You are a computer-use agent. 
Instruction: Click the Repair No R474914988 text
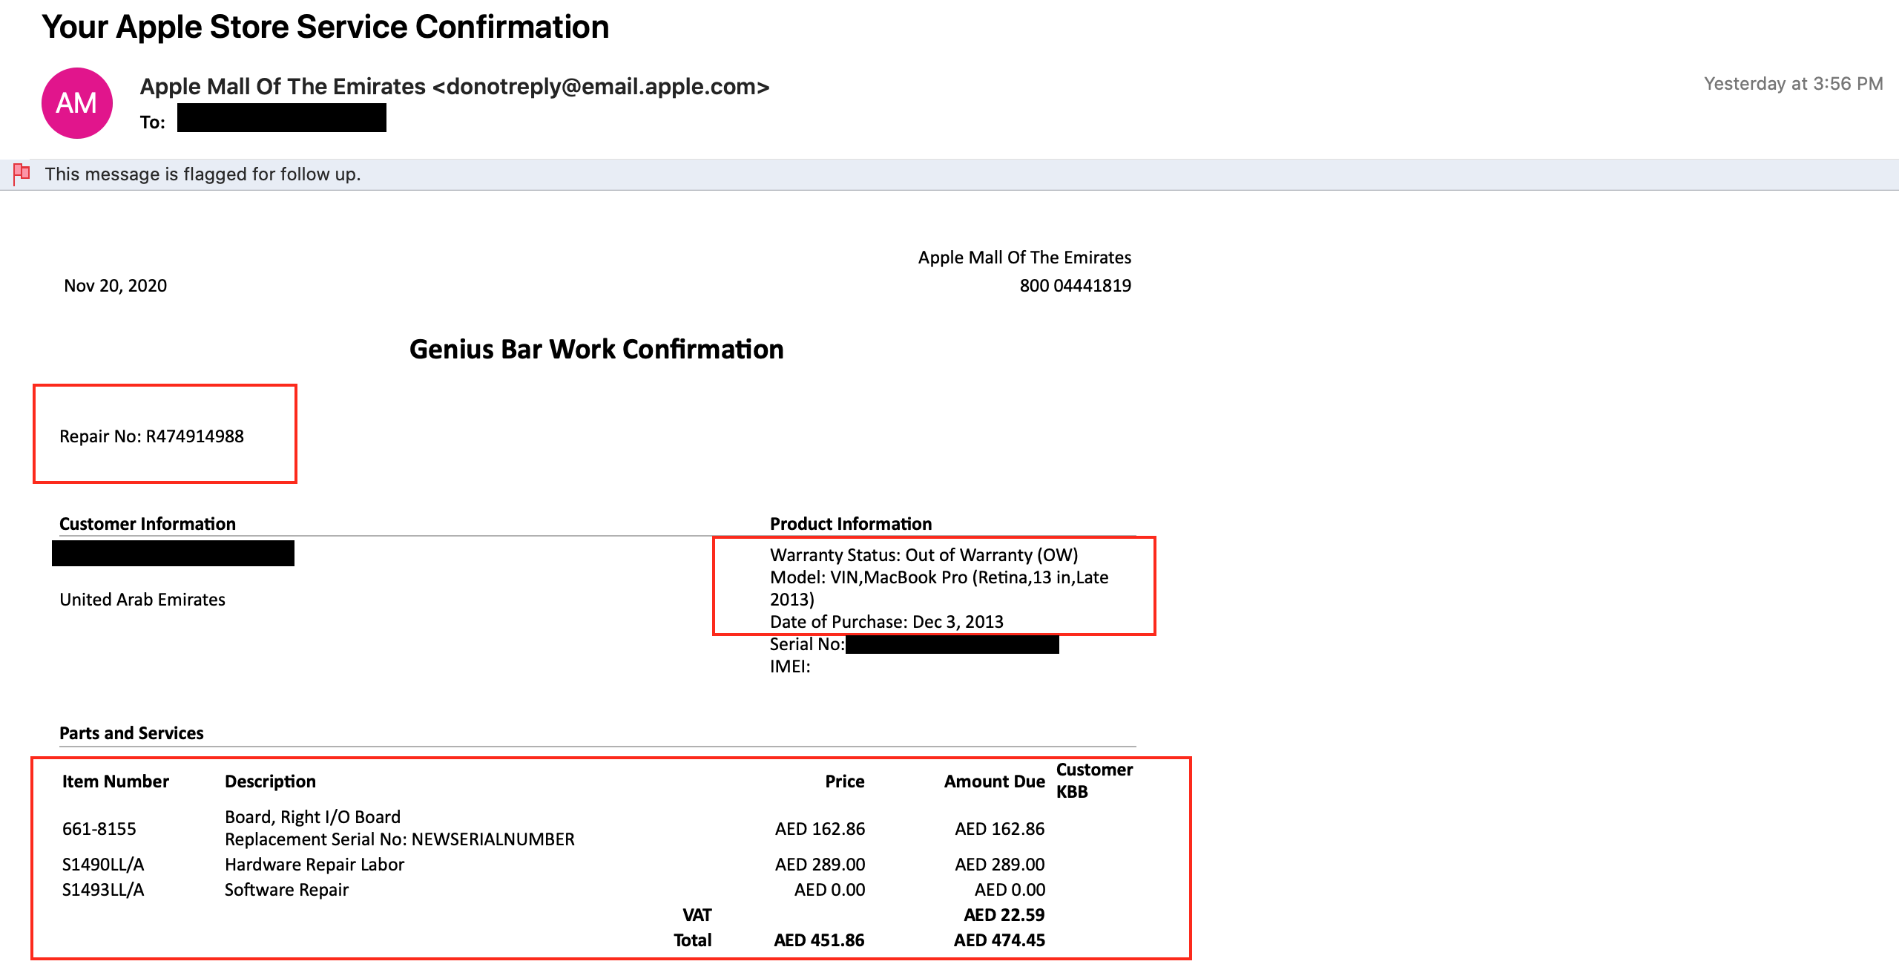151,436
